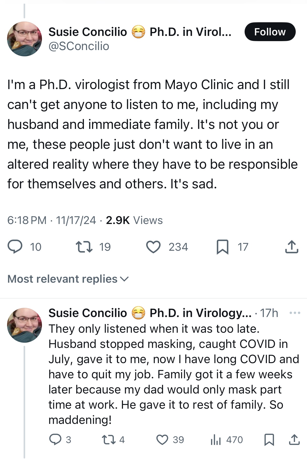Open the @SConcilio handle profile link
Screen dimensions: 307x459
tap(79, 46)
